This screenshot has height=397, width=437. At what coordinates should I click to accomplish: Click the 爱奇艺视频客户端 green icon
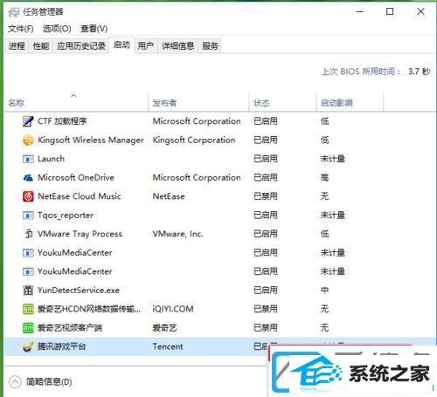coord(28,328)
